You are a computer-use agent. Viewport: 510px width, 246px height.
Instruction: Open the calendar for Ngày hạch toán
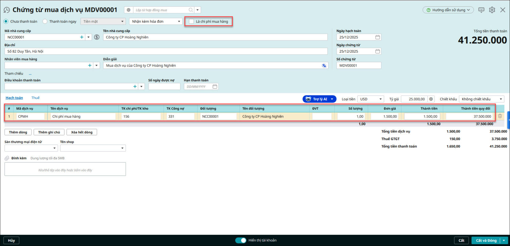pyautogui.click(x=377, y=37)
